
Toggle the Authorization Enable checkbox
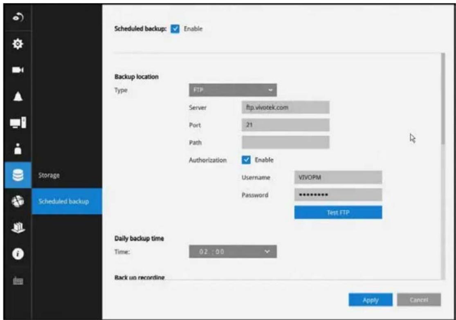[x=246, y=160]
